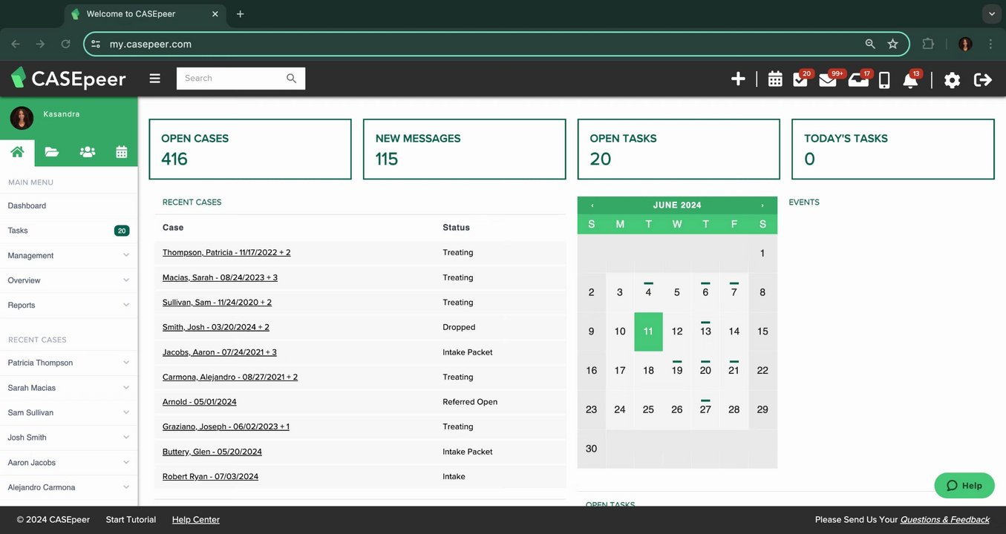Open a new browser tab
Image resolution: width=1006 pixels, height=534 pixels.
coord(240,14)
